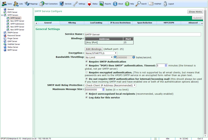Toggle Do not require SMTP authentication for internal mail

[x=86, y=79]
